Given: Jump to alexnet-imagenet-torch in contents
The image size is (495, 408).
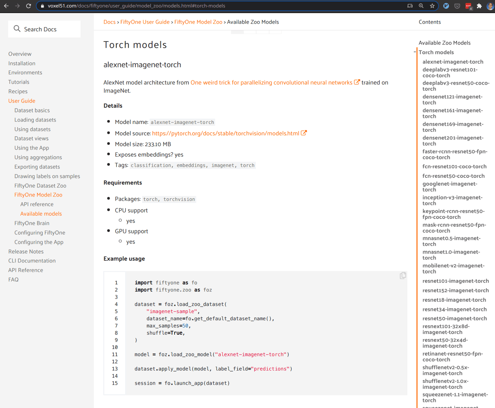Looking at the screenshot, I should [x=453, y=62].
